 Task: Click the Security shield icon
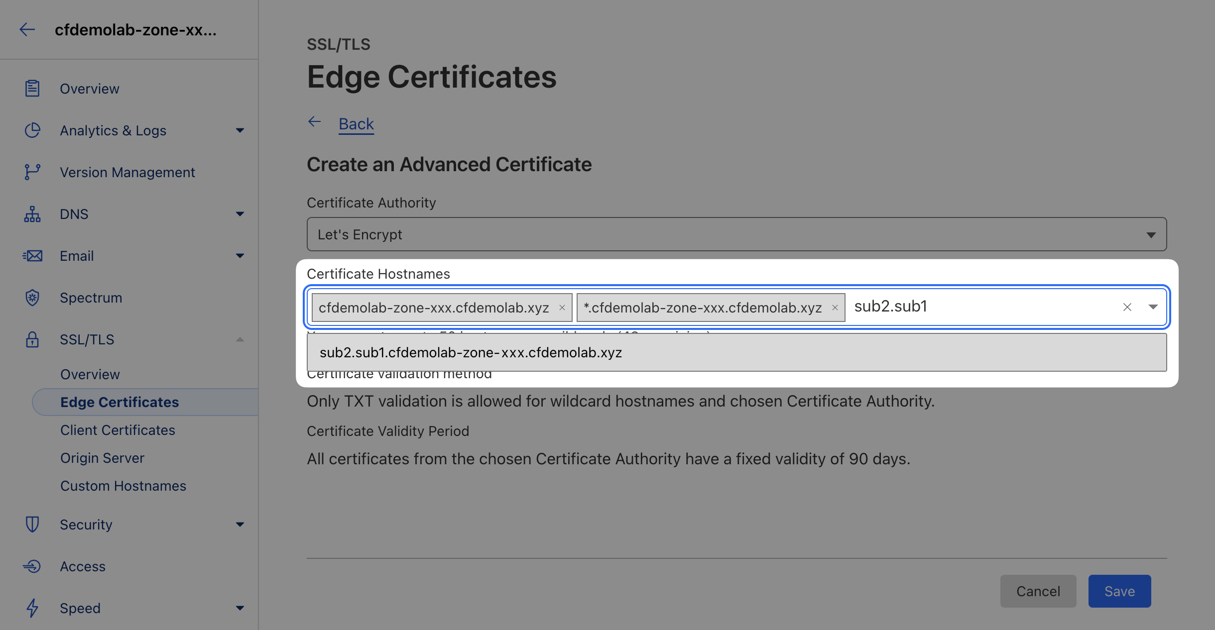click(32, 525)
